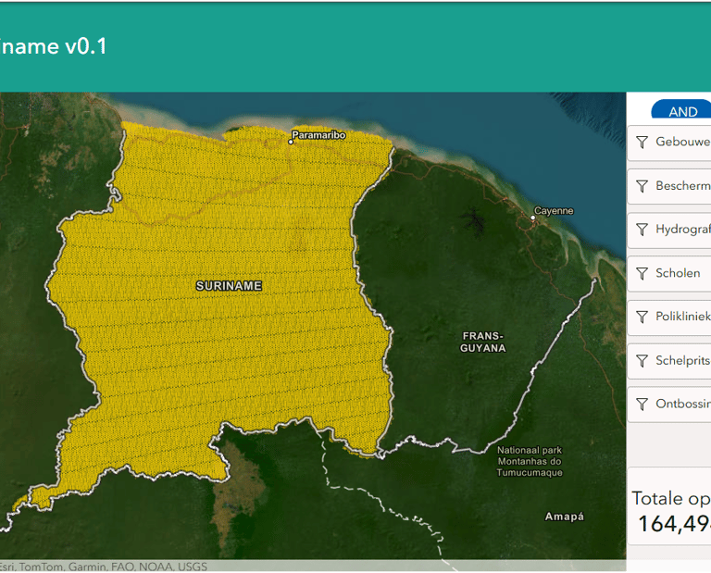Click Nationaal park Montanhas do Tumucumaque label
The width and height of the screenshot is (711, 573).
(530, 462)
